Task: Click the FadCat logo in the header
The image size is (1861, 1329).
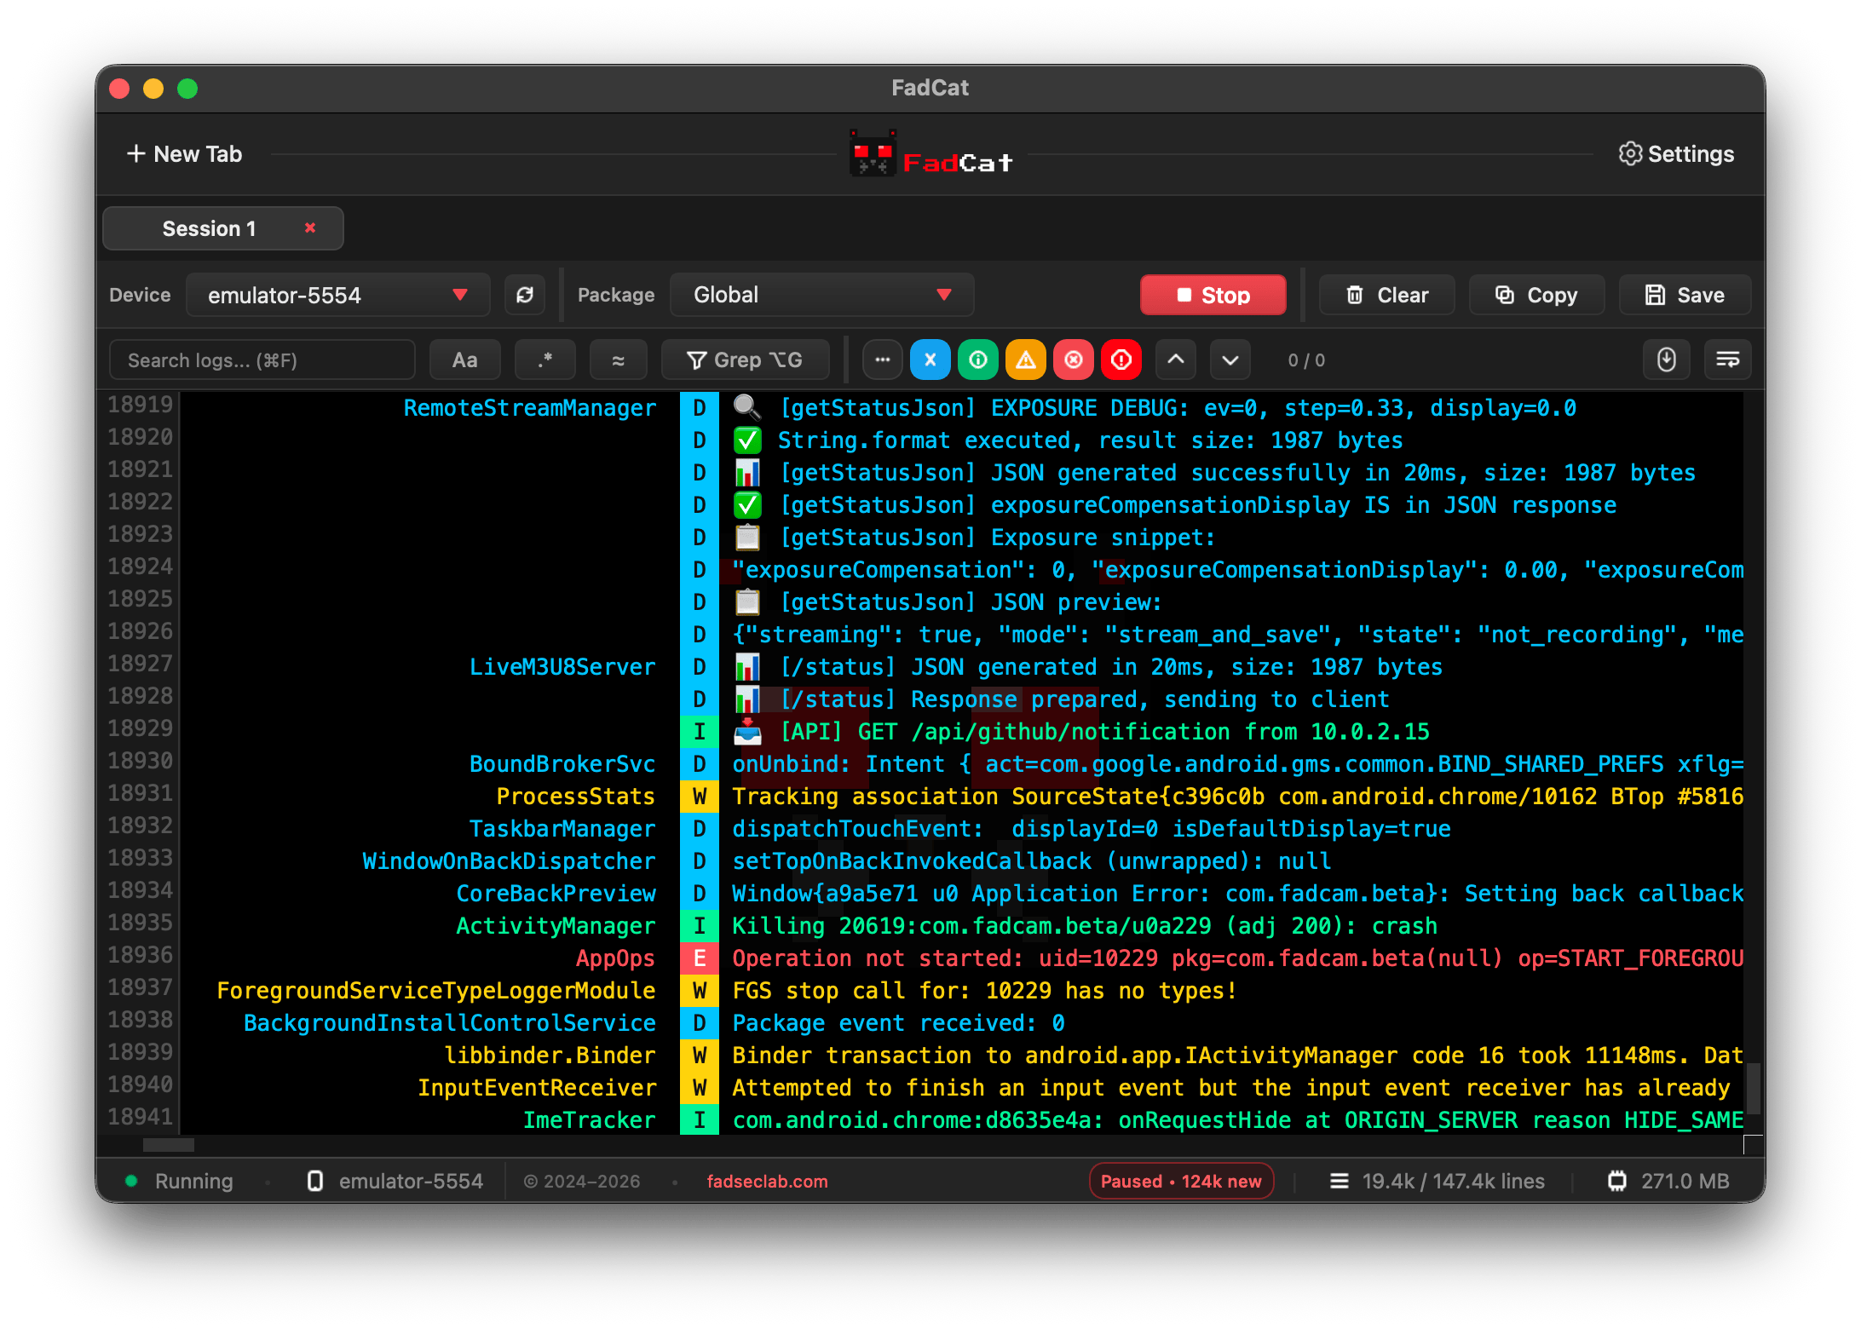Action: click(x=930, y=154)
